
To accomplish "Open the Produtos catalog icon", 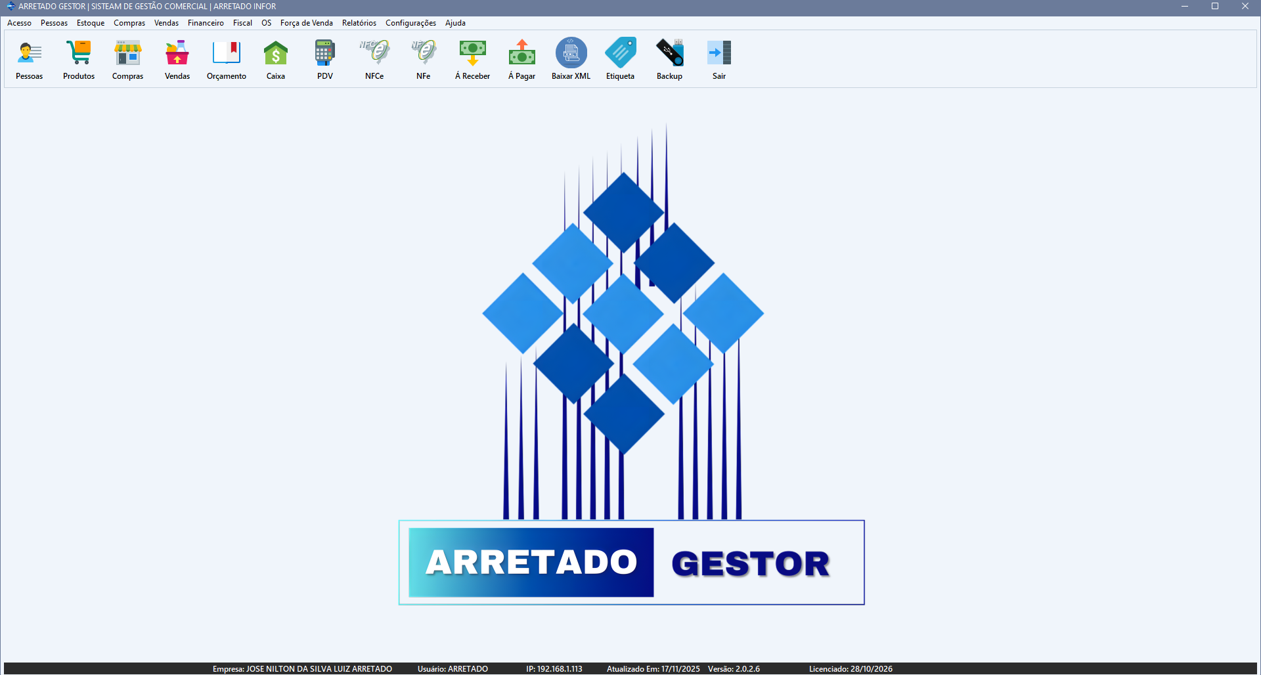I will pyautogui.click(x=79, y=59).
